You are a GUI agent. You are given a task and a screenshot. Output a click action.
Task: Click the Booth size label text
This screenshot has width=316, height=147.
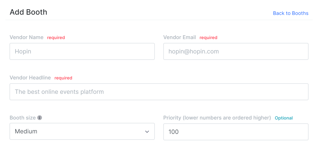point(23,118)
